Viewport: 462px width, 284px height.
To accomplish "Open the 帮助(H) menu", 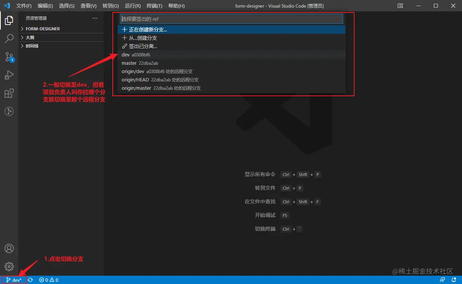I will (x=176, y=6).
